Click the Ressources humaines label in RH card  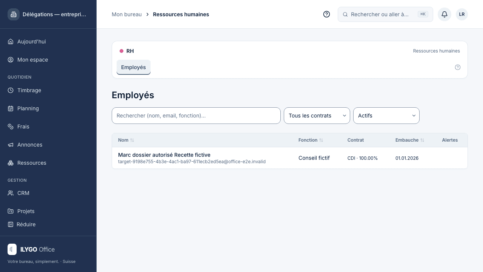(437, 51)
